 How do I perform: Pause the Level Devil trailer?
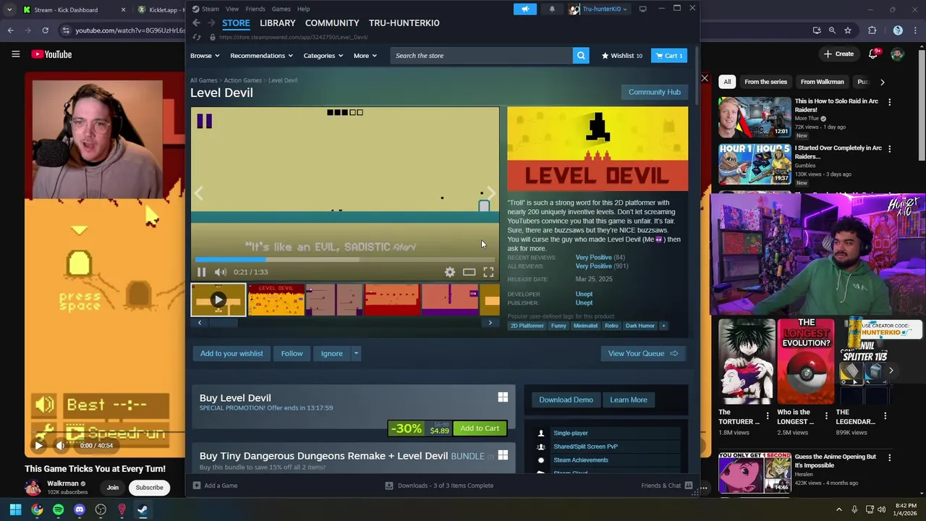[x=201, y=272]
